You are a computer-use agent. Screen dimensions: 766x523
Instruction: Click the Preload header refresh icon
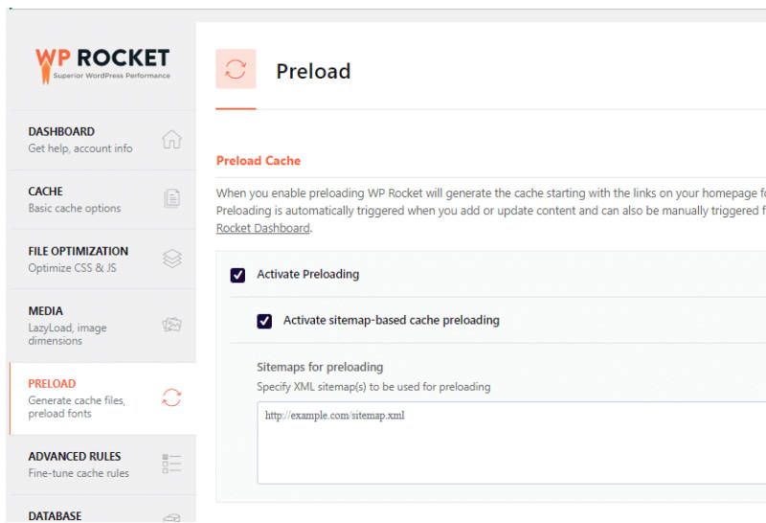click(236, 69)
